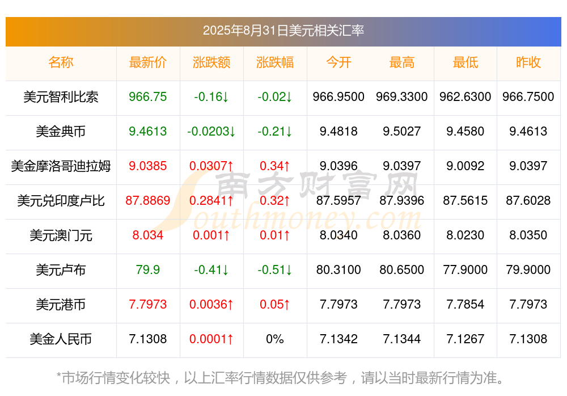Click opening value 9.4818
Image resolution: width=567 pixels, height=396 pixels.
click(338, 132)
